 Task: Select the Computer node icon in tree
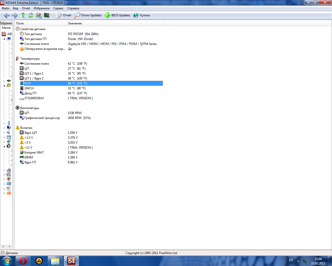tap(9, 39)
